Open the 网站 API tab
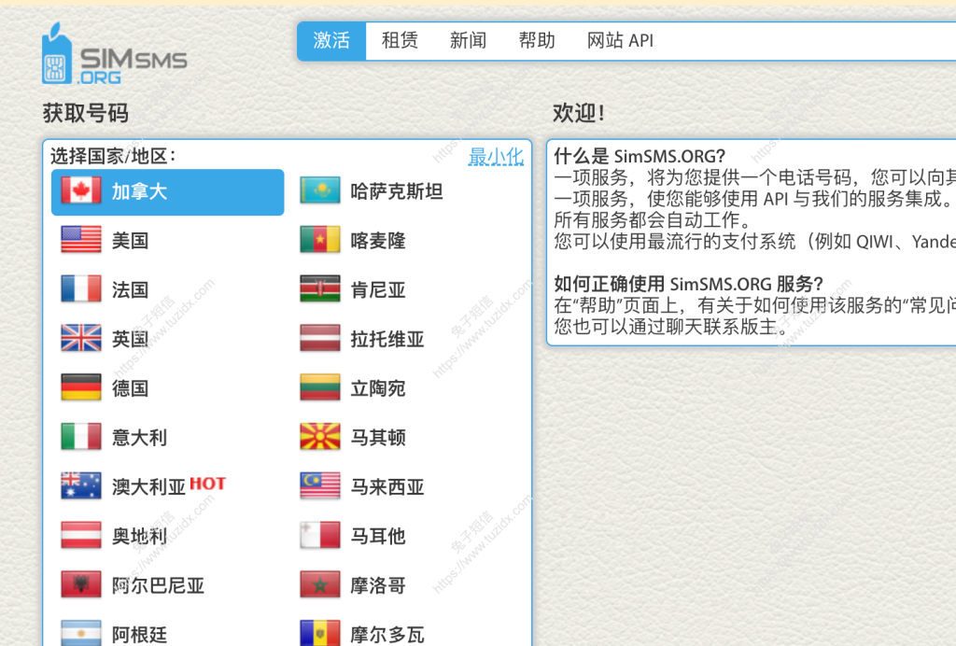 619,41
